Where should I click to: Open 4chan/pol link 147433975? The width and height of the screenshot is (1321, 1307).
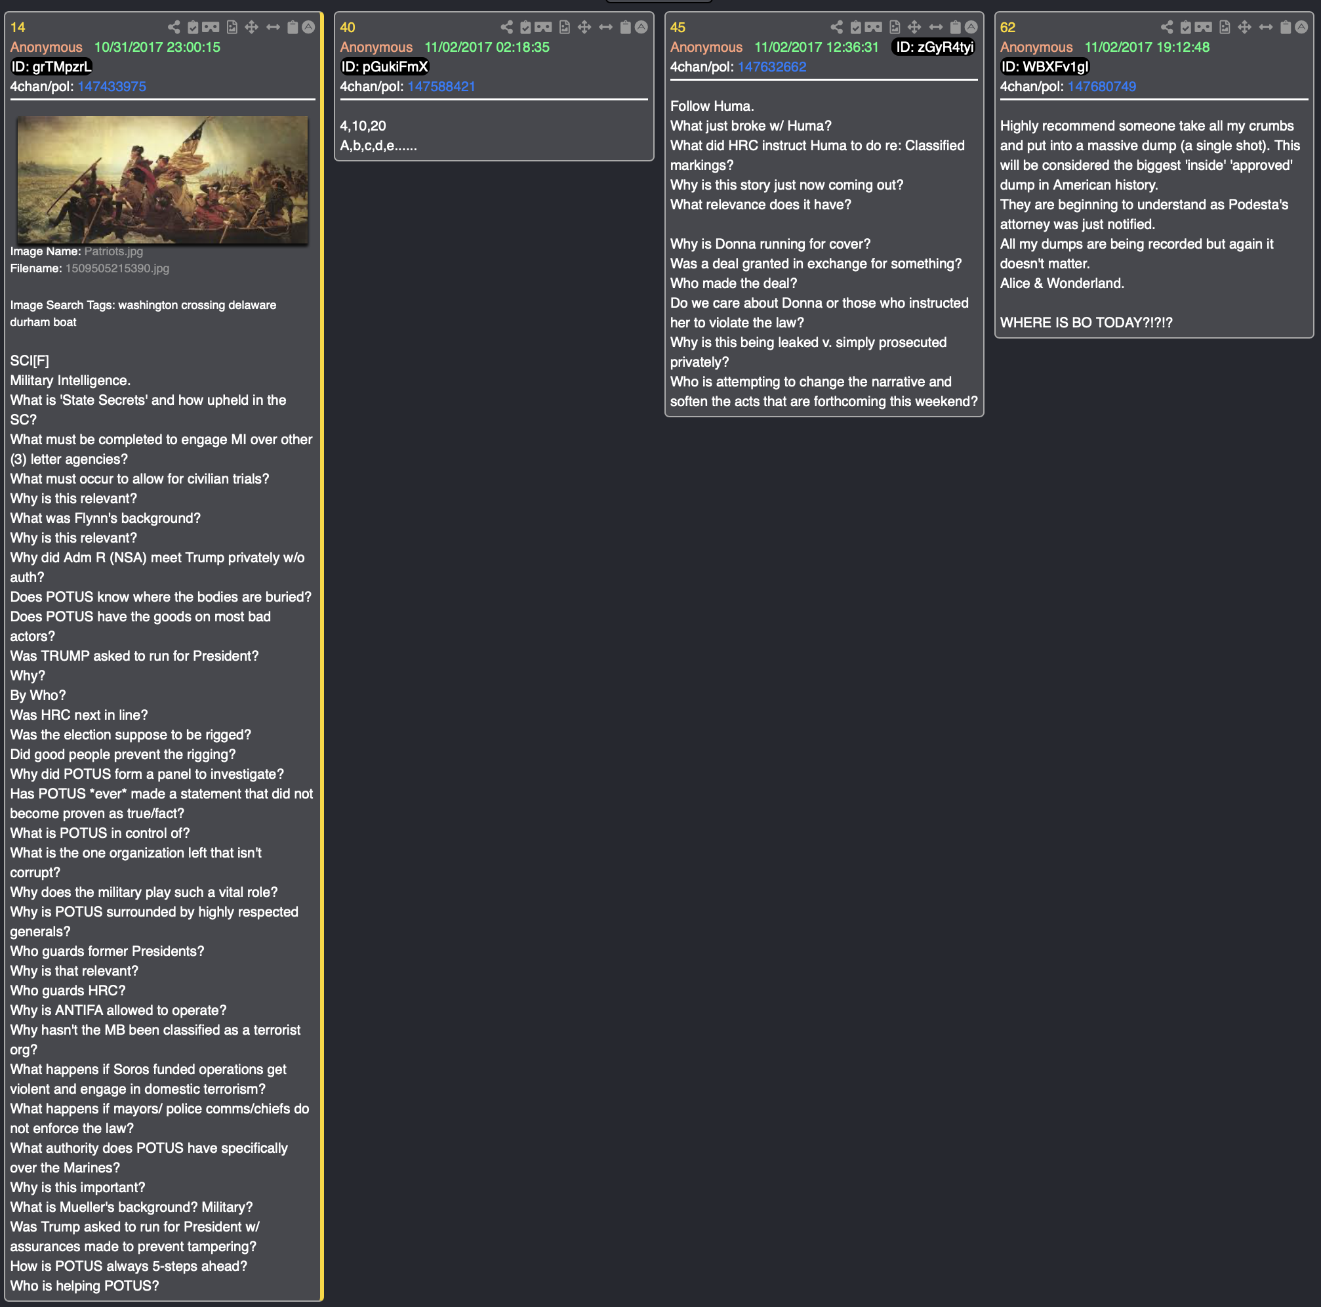[x=112, y=87]
